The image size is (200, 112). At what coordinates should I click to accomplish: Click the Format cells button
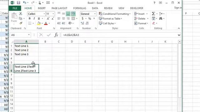[x=141, y=23]
